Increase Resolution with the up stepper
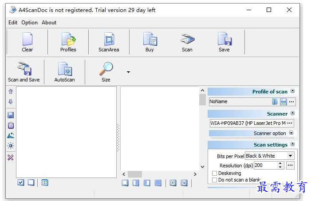The width and height of the screenshot is (311, 201). pos(280,163)
